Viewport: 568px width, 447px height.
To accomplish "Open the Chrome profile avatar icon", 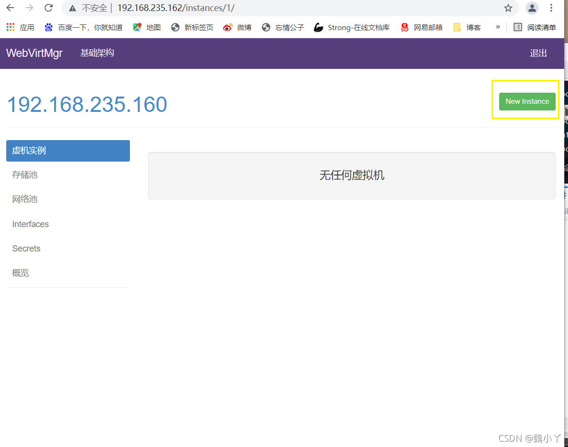I will [x=532, y=8].
